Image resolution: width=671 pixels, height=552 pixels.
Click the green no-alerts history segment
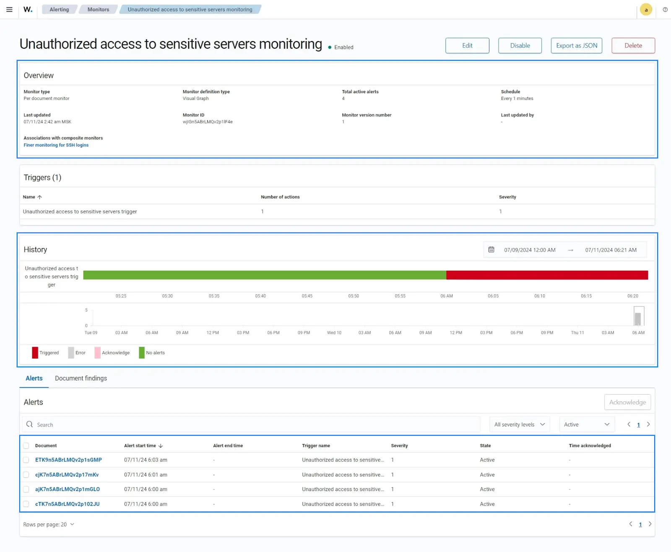265,275
